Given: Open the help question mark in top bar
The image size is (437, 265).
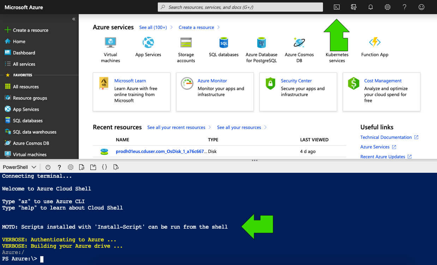Looking at the screenshot, I should pyautogui.click(x=405, y=7).
